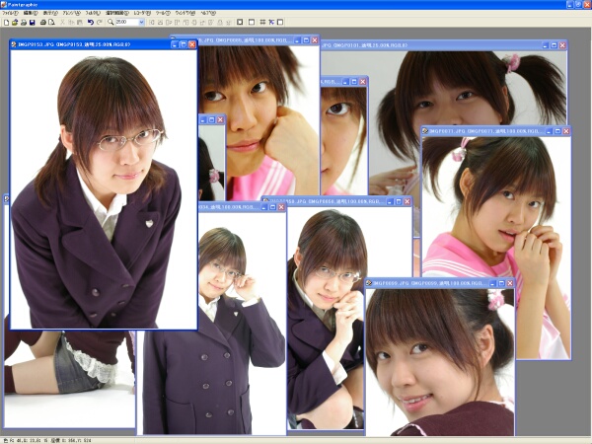Open the ファイル (File) menu
The width and height of the screenshot is (592, 444).
[10, 13]
